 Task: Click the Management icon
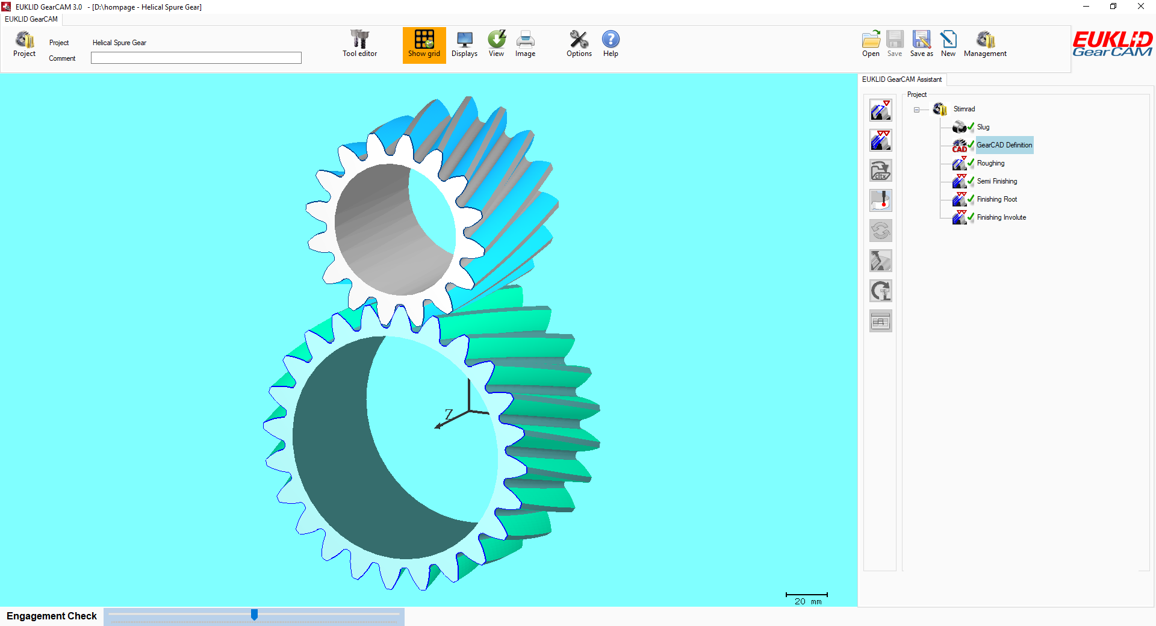click(985, 44)
